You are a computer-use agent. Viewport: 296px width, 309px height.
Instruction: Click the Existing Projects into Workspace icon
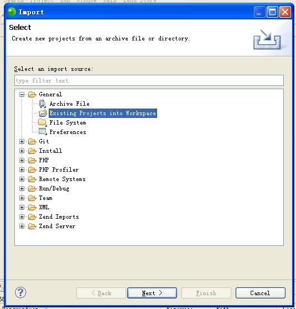click(43, 113)
